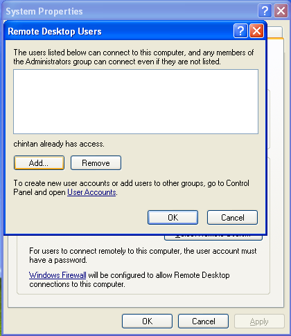Close the System Properties window
The width and height of the screenshot is (291, 336).
(x=281, y=10)
